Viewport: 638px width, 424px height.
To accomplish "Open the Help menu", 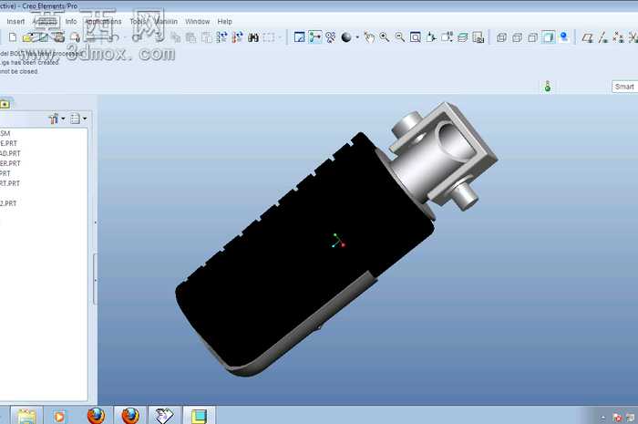I will click(x=224, y=21).
